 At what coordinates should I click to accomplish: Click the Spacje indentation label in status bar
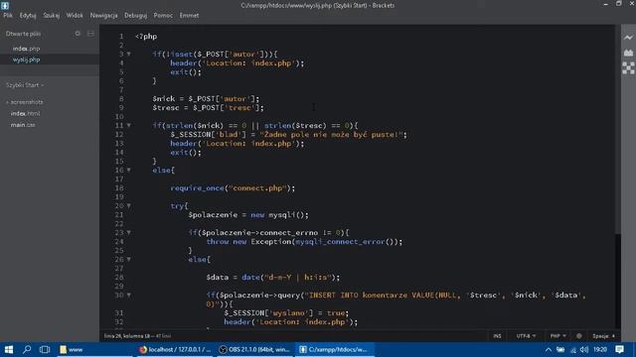(600, 336)
